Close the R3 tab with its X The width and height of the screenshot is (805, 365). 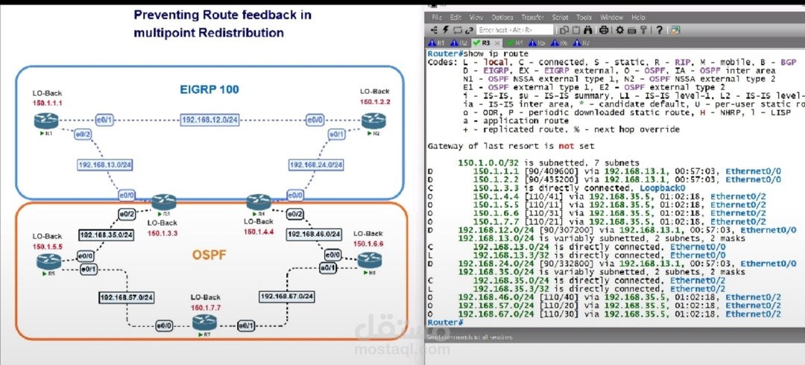497,43
